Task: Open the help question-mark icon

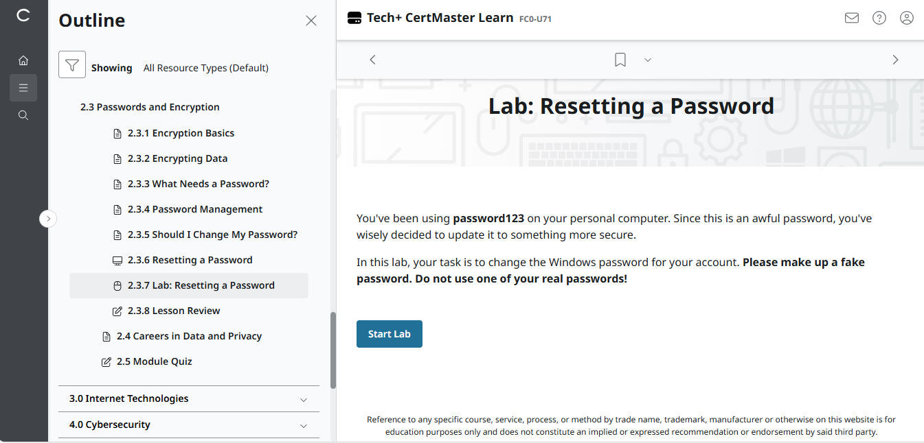Action: tap(879, 18)
